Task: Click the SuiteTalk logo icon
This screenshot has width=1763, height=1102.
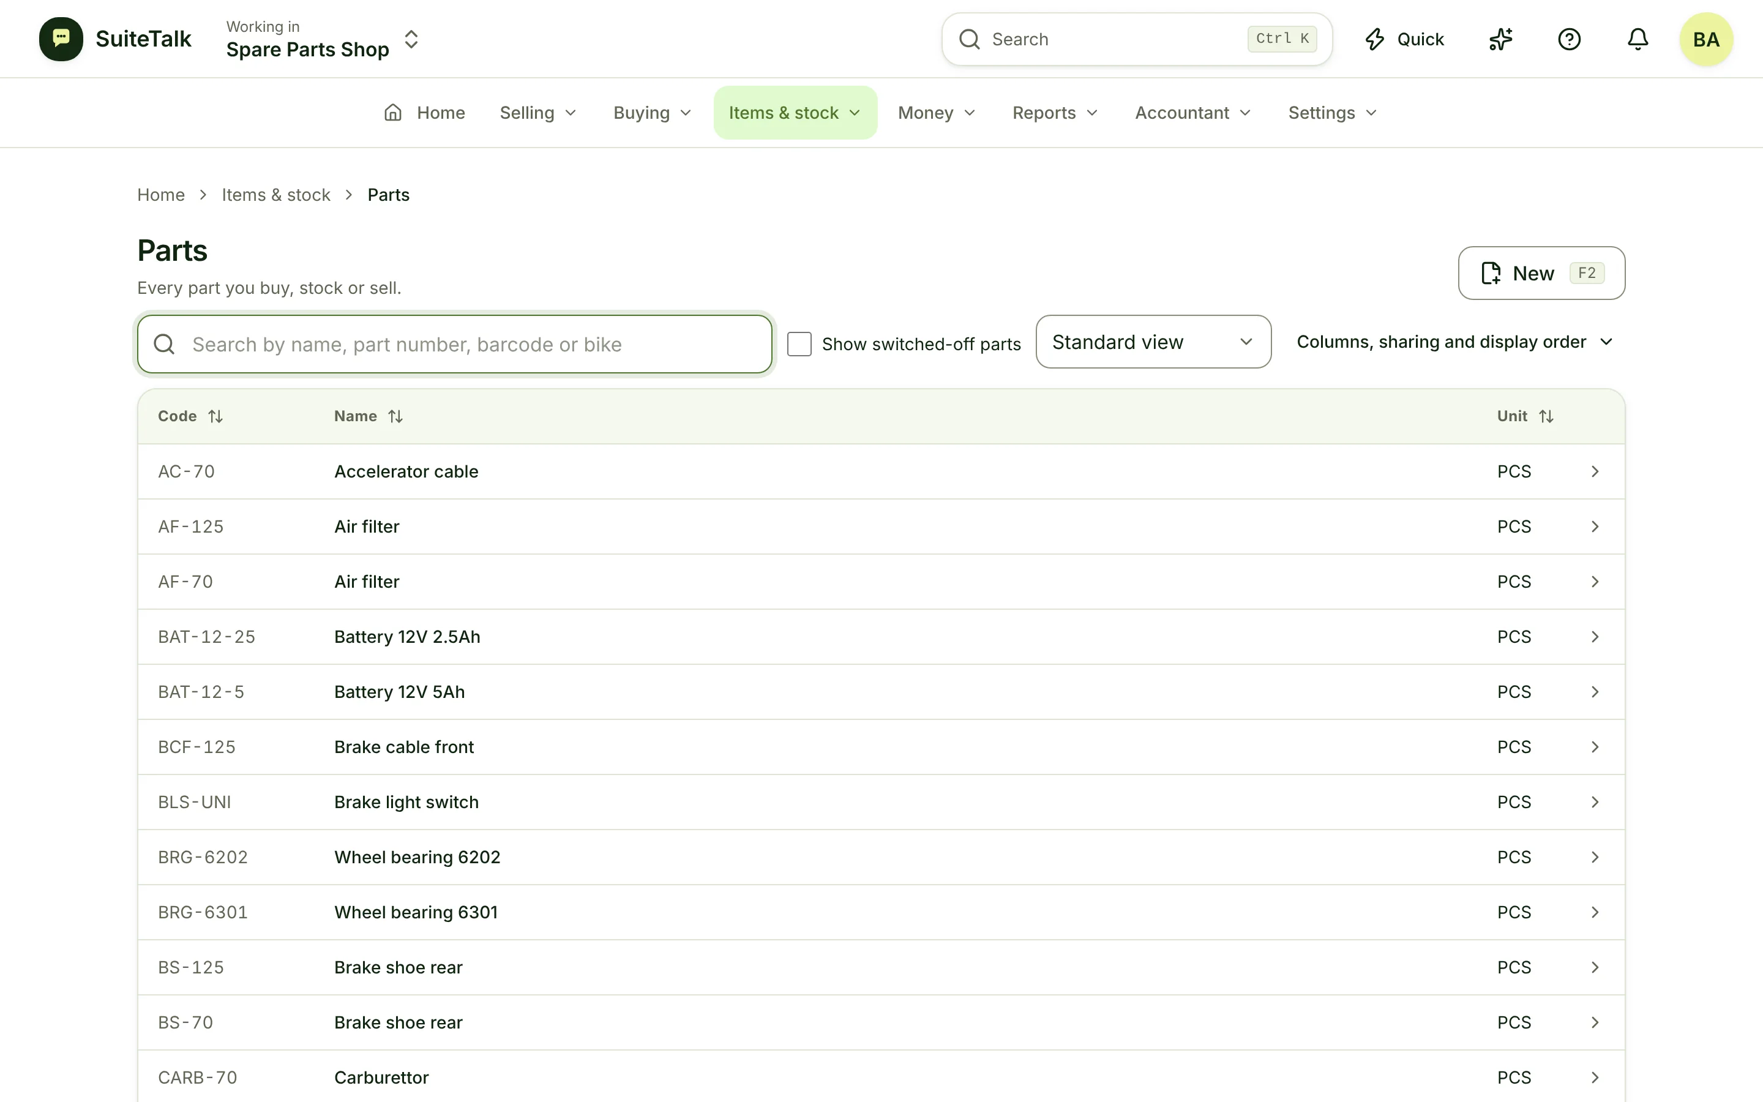Action: pyautogui.click(x=61, y=39)
